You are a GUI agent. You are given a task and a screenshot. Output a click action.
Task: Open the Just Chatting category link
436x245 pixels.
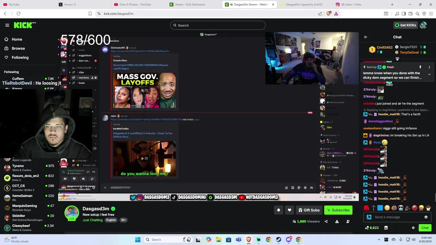coord(93,220)
